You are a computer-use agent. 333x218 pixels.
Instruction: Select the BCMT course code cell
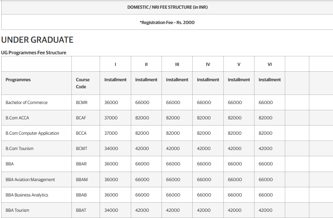pos(82,148)
